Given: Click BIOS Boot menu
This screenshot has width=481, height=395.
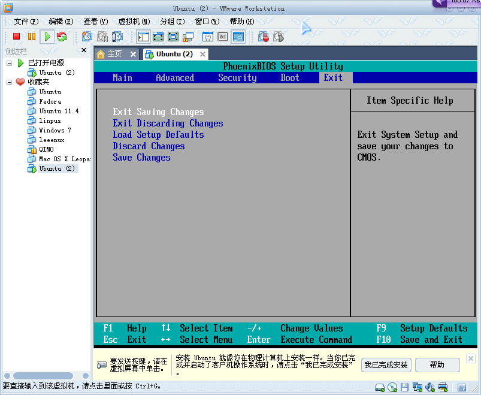Looking at the screenshot, I should point(290,78).
